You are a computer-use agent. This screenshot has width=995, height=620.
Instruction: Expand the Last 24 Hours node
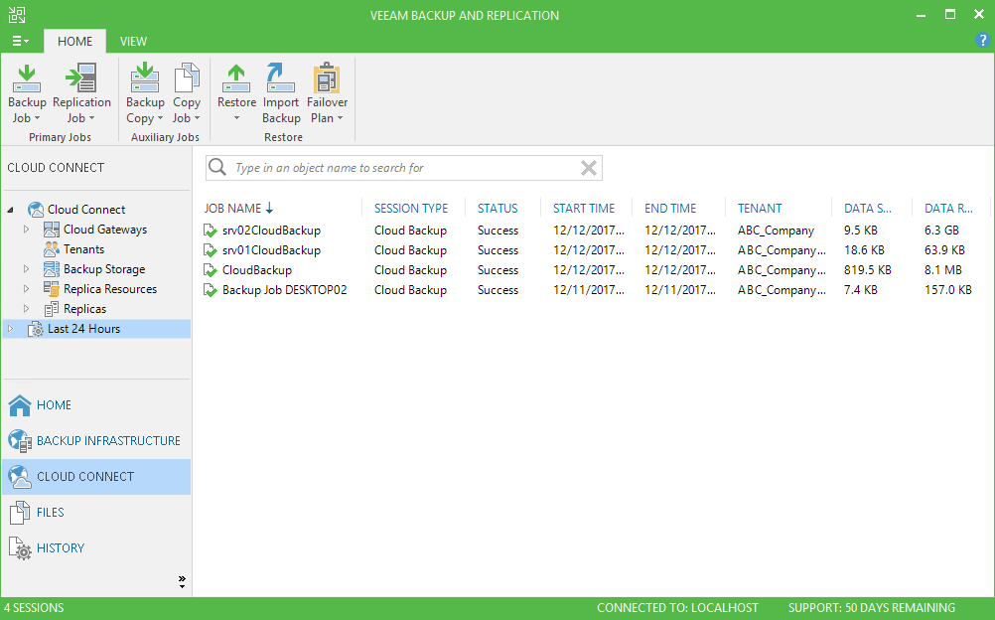10,329
